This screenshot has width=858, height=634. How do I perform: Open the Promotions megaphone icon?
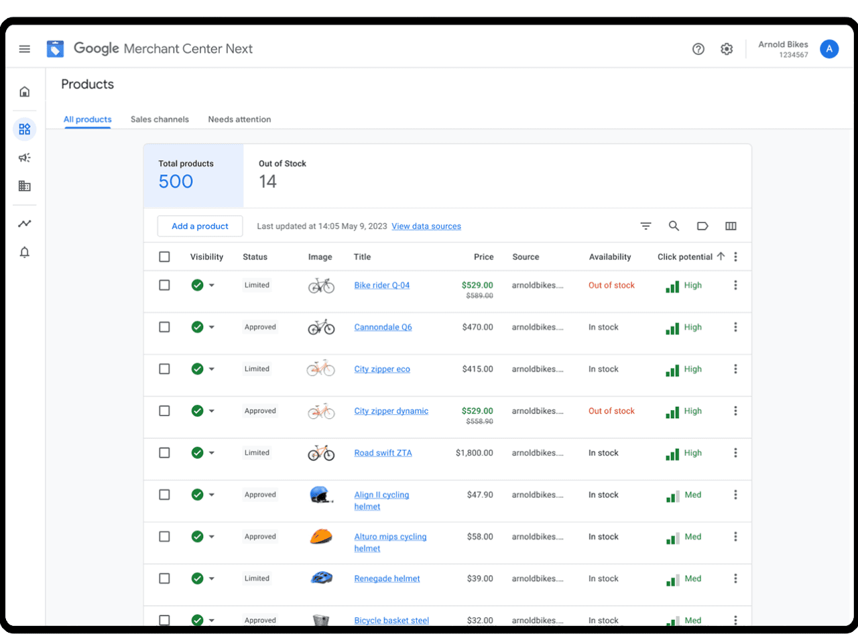coord(24,157)
